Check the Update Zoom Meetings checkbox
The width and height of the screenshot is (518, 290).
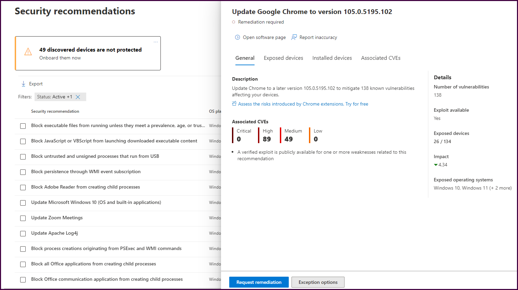(23, 218)
